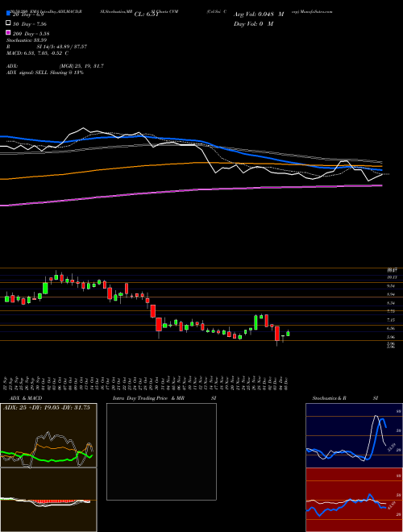Click the 6.56 price axis label

(x=391, y=328)
